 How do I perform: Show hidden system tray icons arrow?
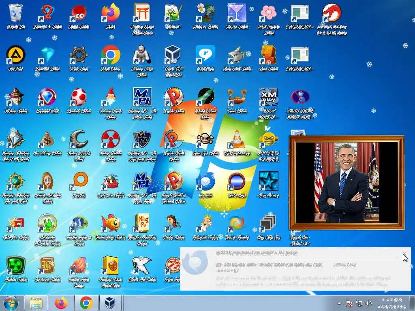(x=340, y=303)
